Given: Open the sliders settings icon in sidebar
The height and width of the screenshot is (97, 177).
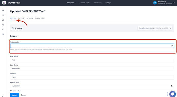Looking at the screenshot, I should [3, 34].
